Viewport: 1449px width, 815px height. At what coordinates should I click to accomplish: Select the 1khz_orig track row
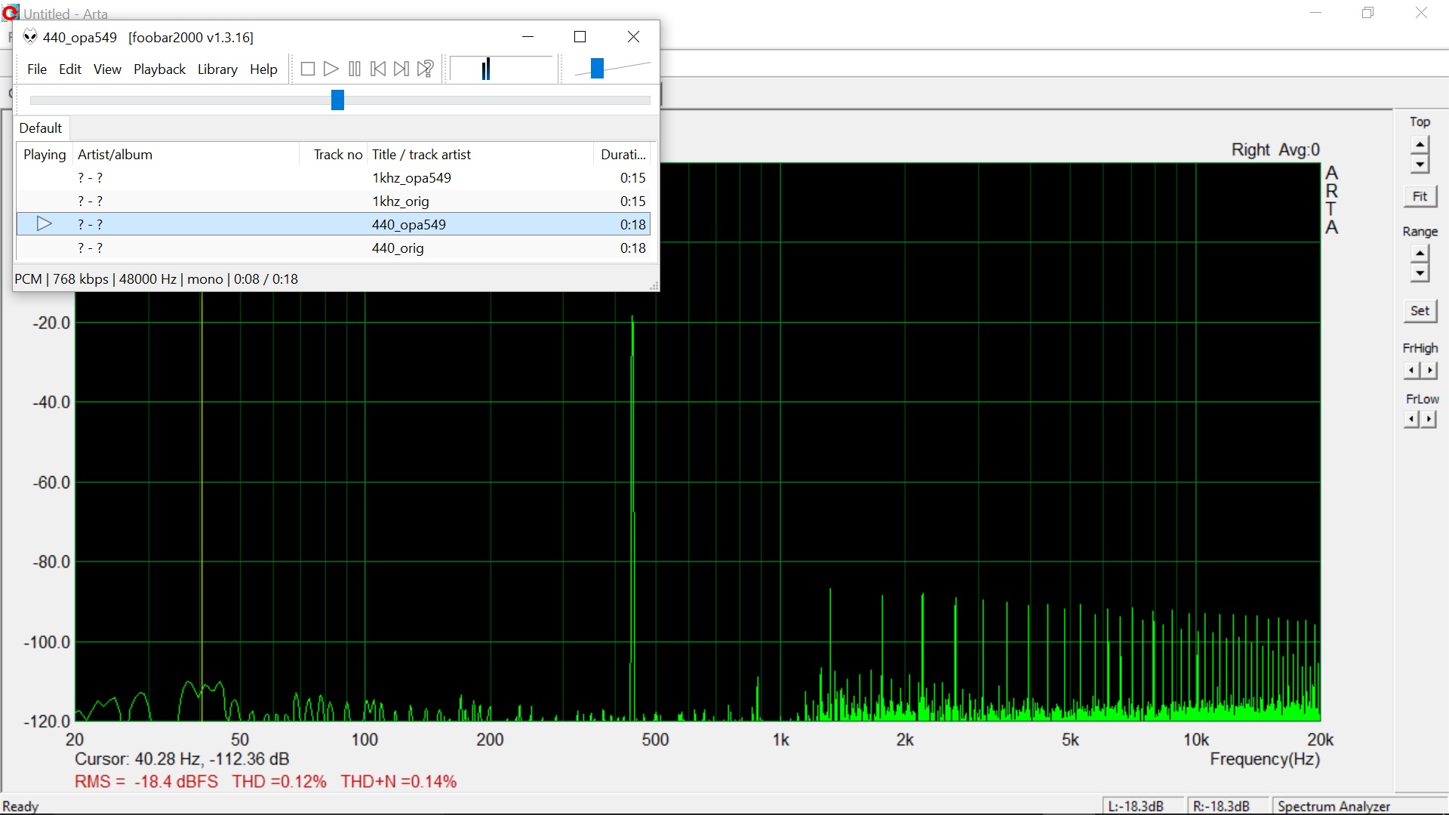(333, 201)
